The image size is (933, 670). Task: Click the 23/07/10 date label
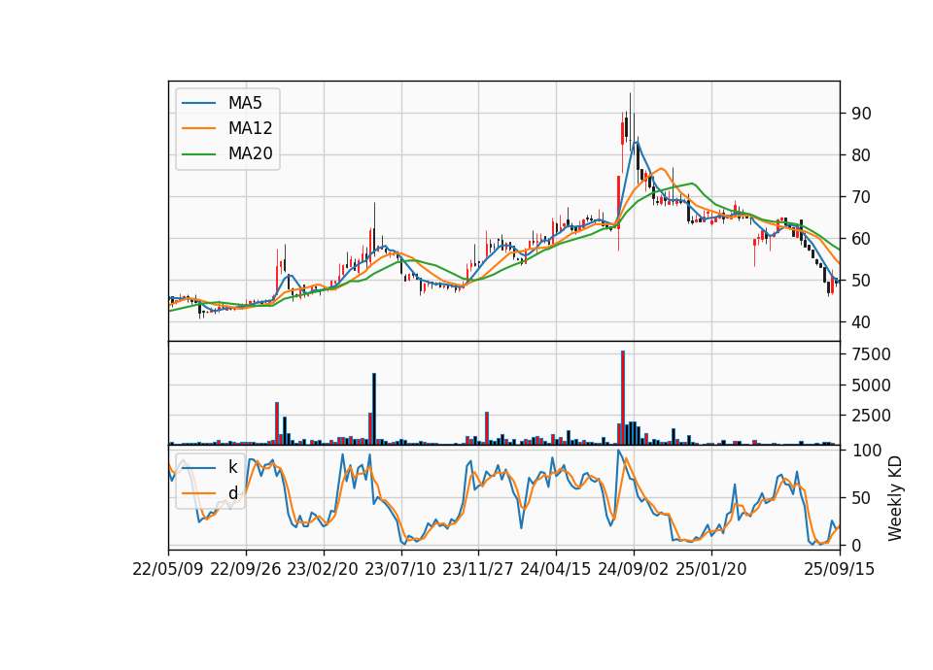click(x=400, y=569)
